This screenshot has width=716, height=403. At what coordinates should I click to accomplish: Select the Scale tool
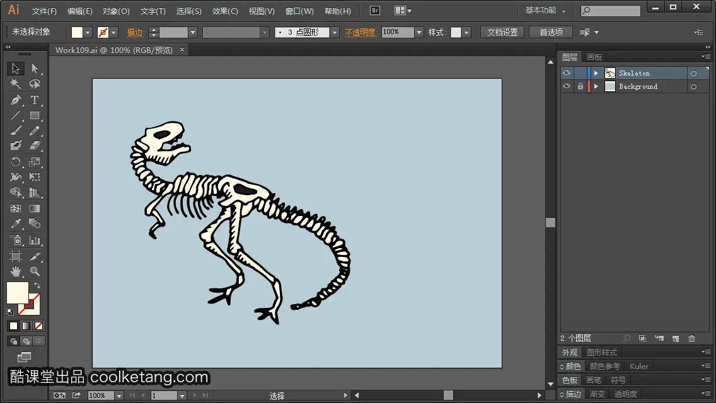(x=35, y=162)
